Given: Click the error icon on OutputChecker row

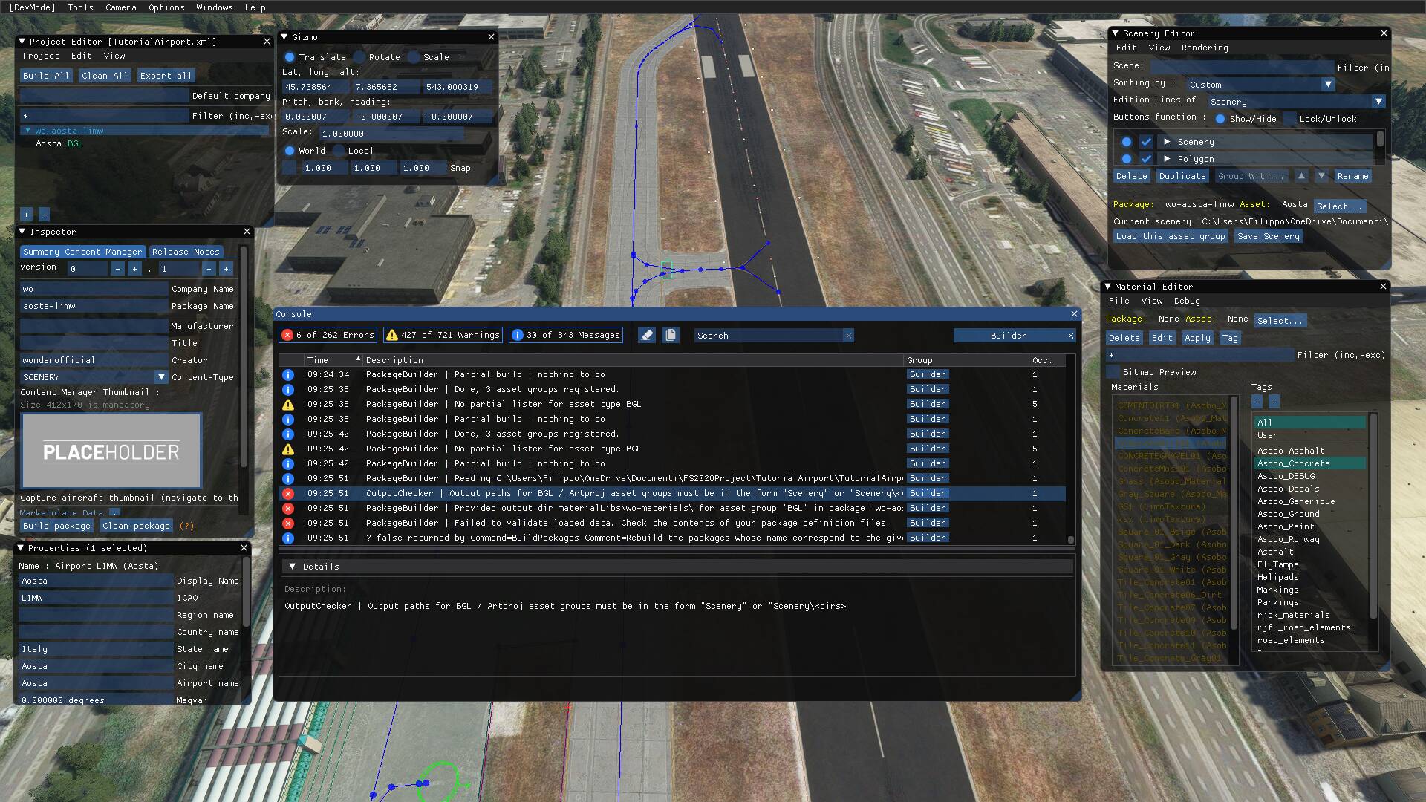Looking at the screenshot, I should [x=288, y=494].
